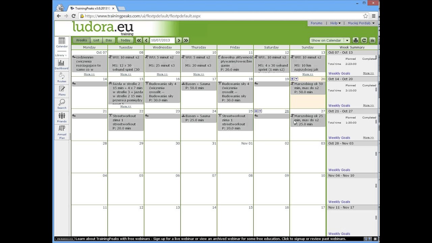Open the Routes sidebar icon
Image resolution: width=432 pixels, height=243 pixels.
point(62,78)
